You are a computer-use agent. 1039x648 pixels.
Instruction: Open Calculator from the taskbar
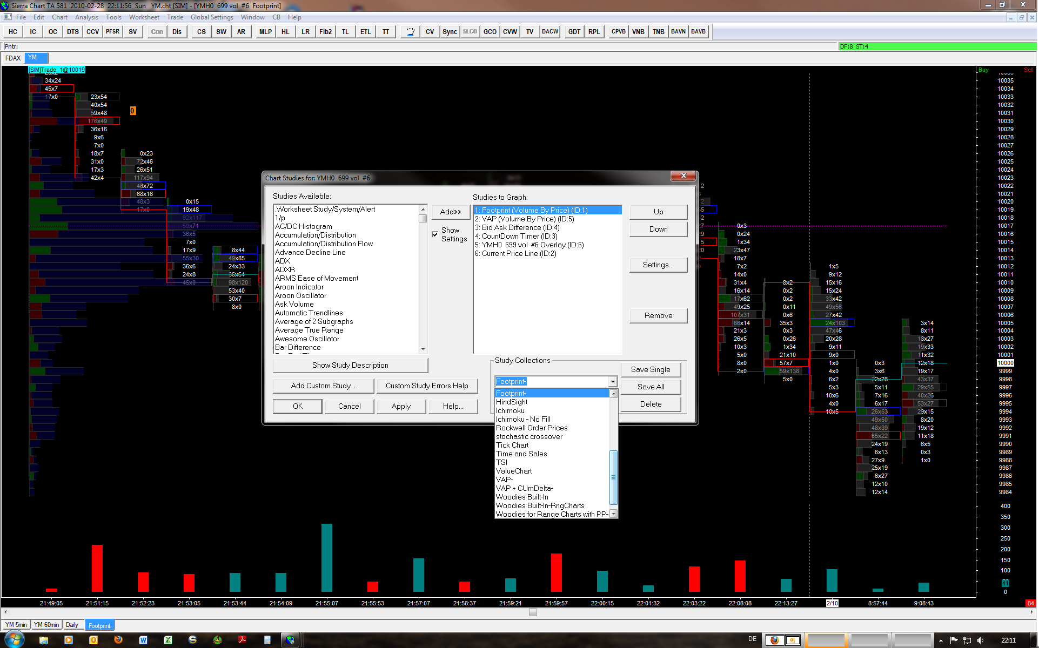(267, 640)
